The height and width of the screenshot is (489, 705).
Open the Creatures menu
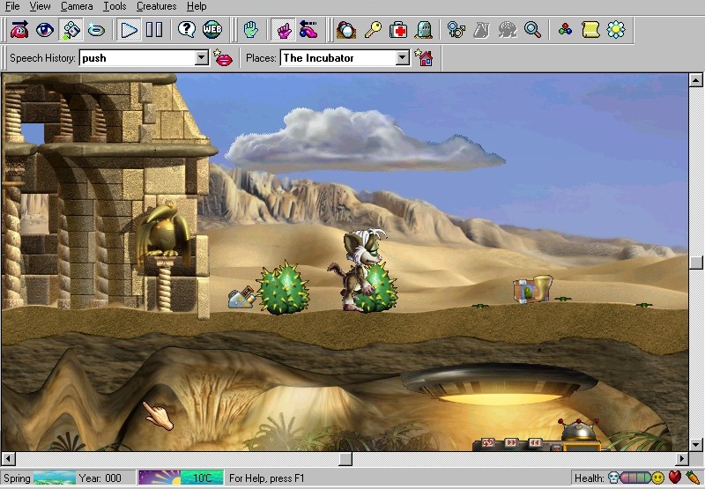156,6
